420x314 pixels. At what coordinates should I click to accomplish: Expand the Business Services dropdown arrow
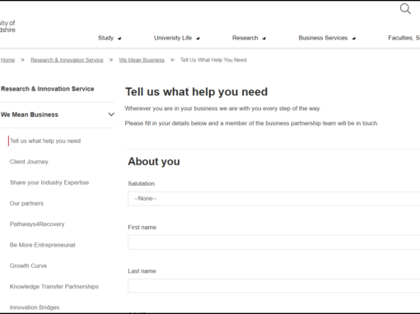click(353, 39)
